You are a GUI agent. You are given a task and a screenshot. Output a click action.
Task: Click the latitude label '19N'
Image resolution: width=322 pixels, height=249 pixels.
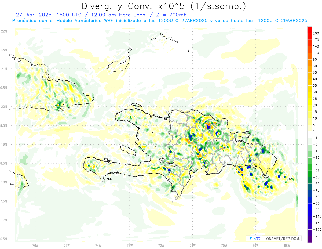4,145
